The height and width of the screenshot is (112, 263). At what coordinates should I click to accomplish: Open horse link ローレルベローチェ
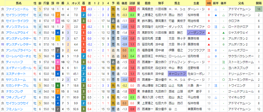click(18, 56)
